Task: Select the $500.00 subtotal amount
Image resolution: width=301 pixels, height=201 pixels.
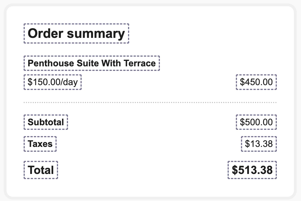Action: (x=256, y=122)
